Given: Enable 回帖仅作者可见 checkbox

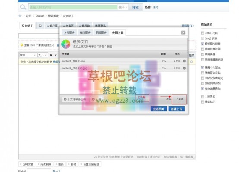Looking at the screenshot, I should [x=202, y=78].
